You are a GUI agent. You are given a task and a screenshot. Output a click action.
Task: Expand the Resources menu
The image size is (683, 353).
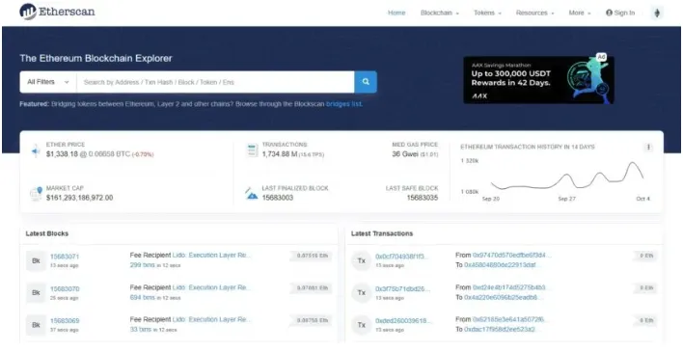[534, 14]
